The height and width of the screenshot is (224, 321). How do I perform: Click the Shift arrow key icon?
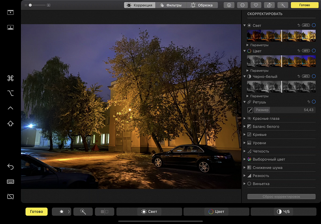coord(10,124)
